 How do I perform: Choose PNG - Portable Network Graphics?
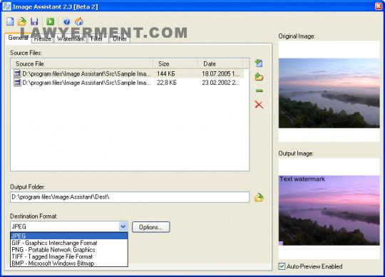click(69, 250)
